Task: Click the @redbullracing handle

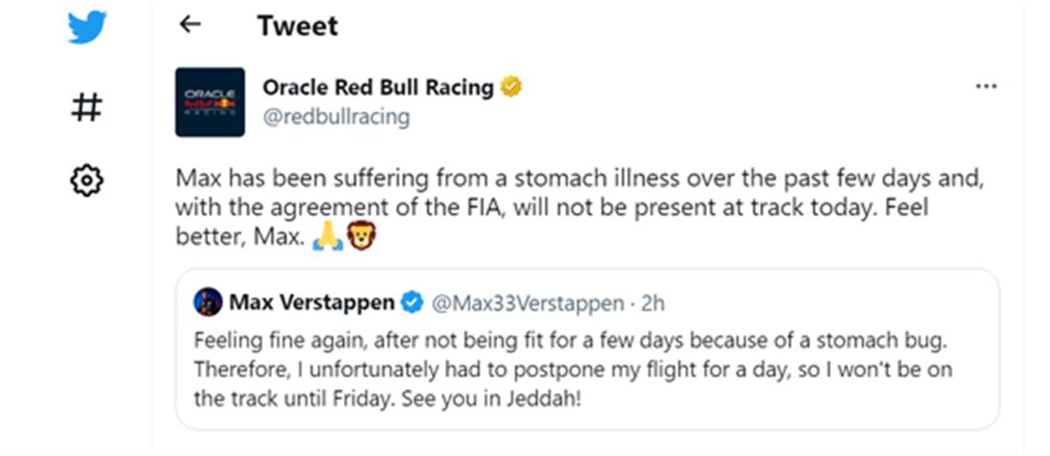Action: 335,117
